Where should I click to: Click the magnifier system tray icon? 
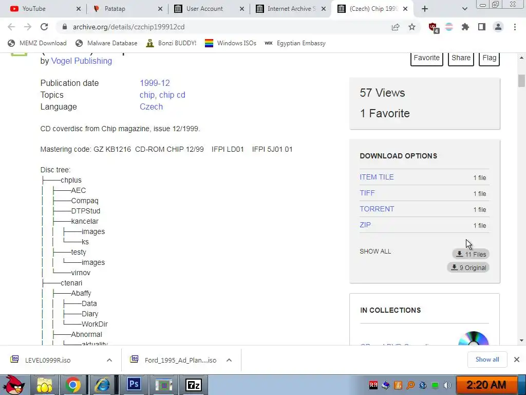click(410, 385)
